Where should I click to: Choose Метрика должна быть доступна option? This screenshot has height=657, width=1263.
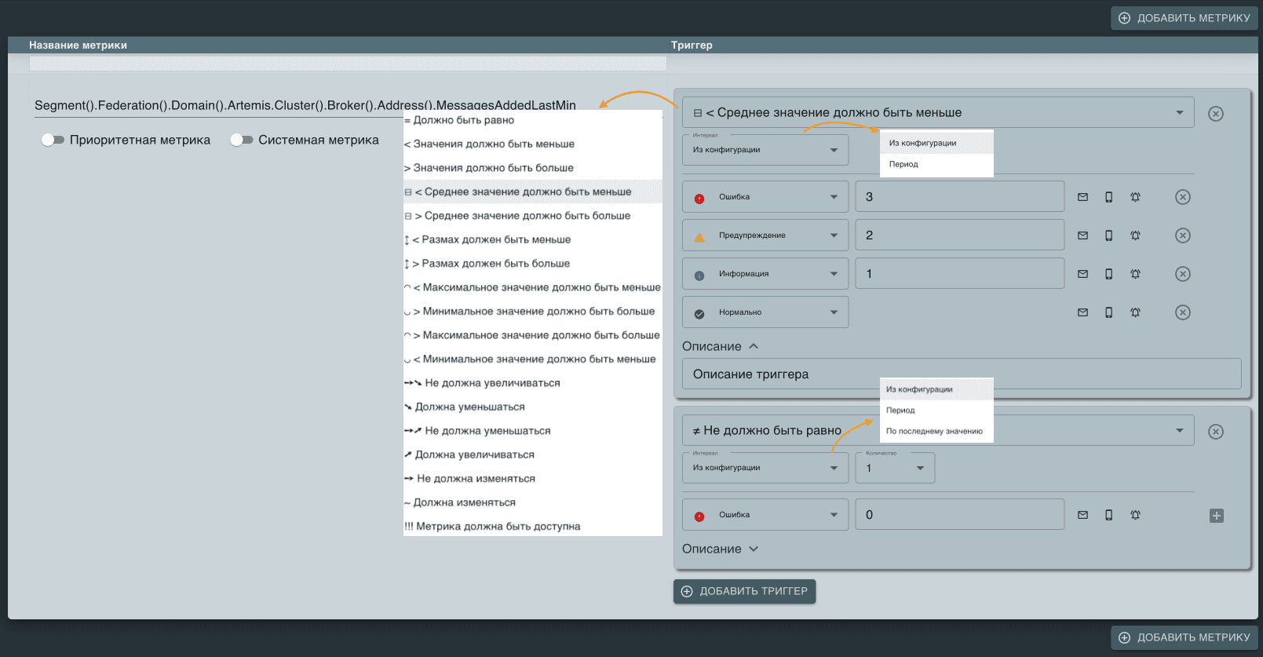coord(498,527)
